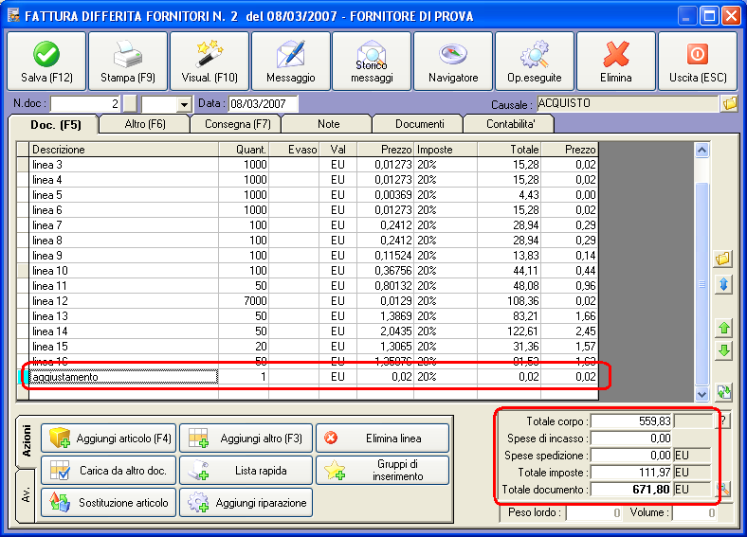Click the refresh arrows icon beside grid

coord(723,392)
